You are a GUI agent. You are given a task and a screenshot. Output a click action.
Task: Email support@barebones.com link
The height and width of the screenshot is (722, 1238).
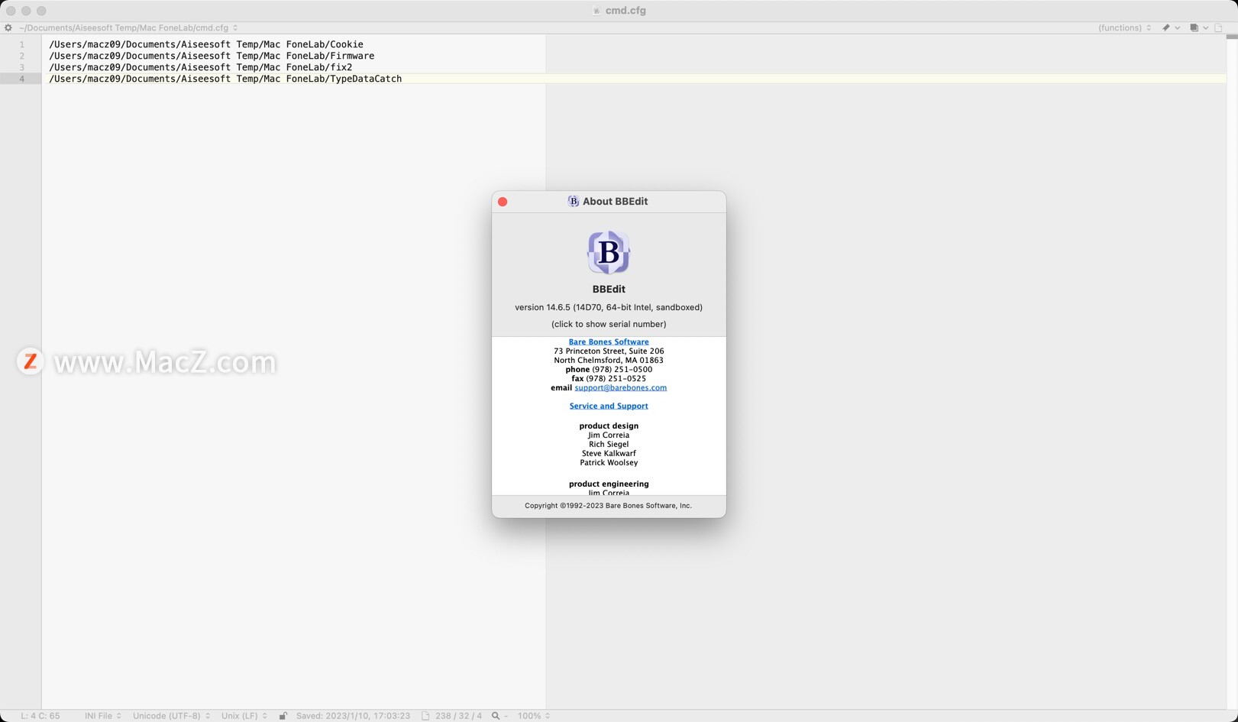pyautogui.click(x=620, y=387)
